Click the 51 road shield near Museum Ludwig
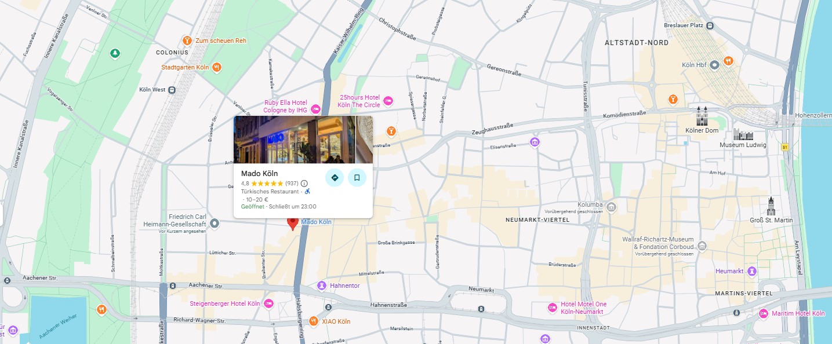The height and width of the screenshot is (344, 832). (x=785, y=147)
